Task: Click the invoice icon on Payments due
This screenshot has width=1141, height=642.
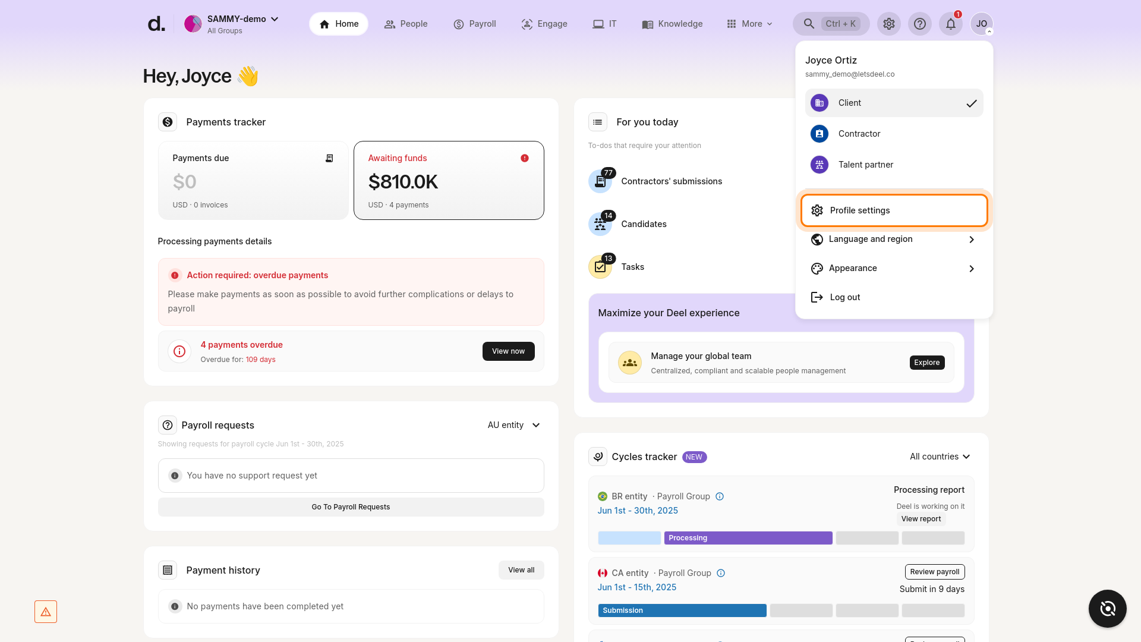Action: (329, 158)
